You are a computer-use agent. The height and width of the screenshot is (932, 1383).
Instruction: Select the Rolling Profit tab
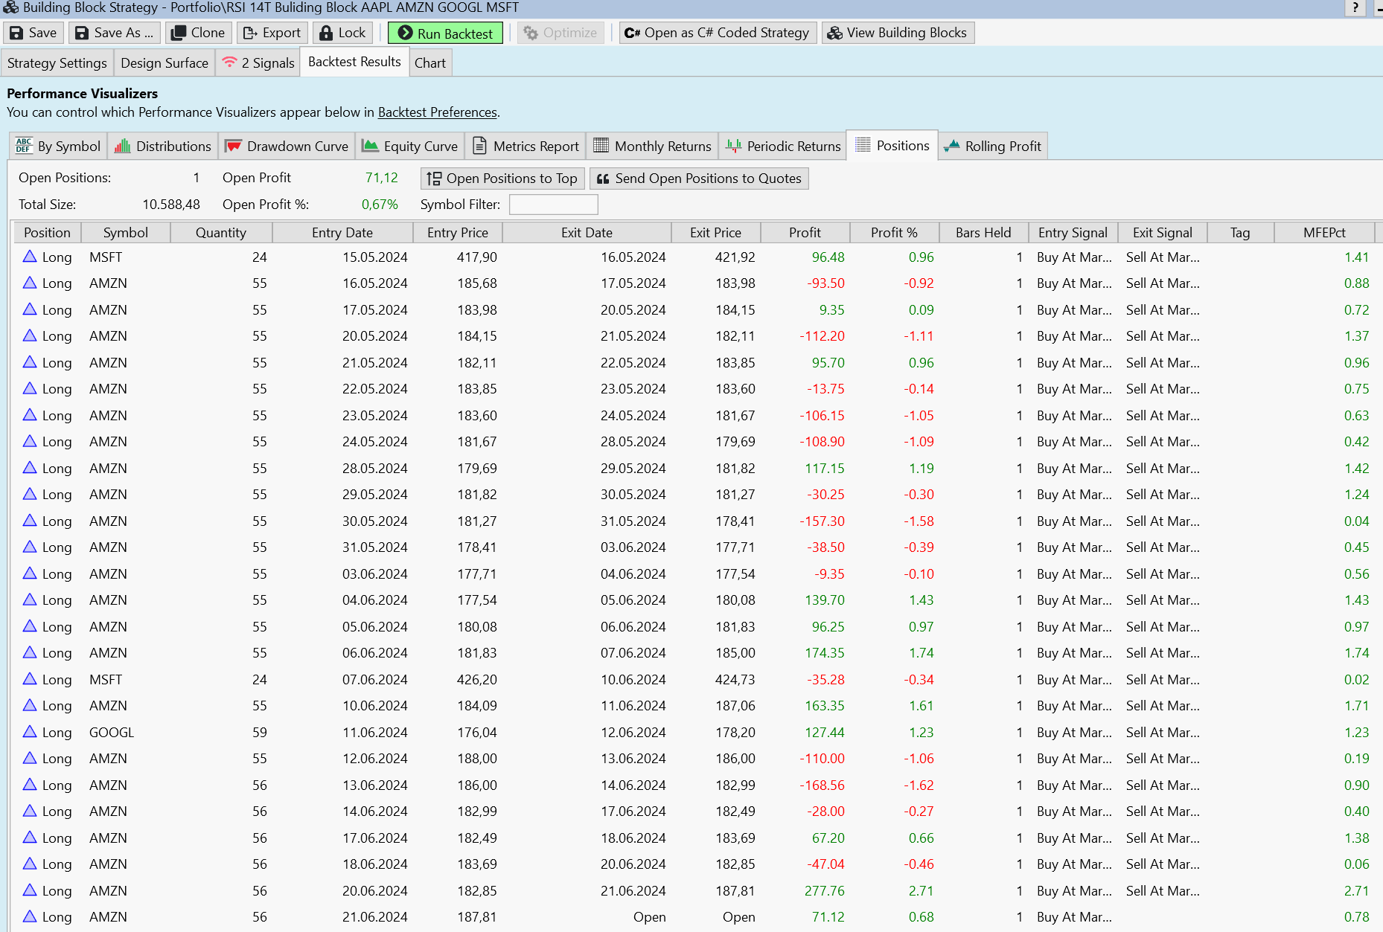(x=993, y=147)
